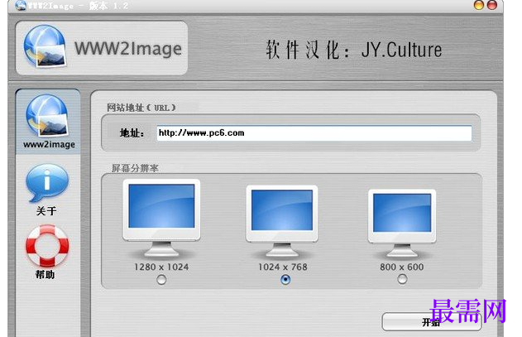522x337 pixels.
Task: Click the 800 x 600 label text
Action: [402, 267]
